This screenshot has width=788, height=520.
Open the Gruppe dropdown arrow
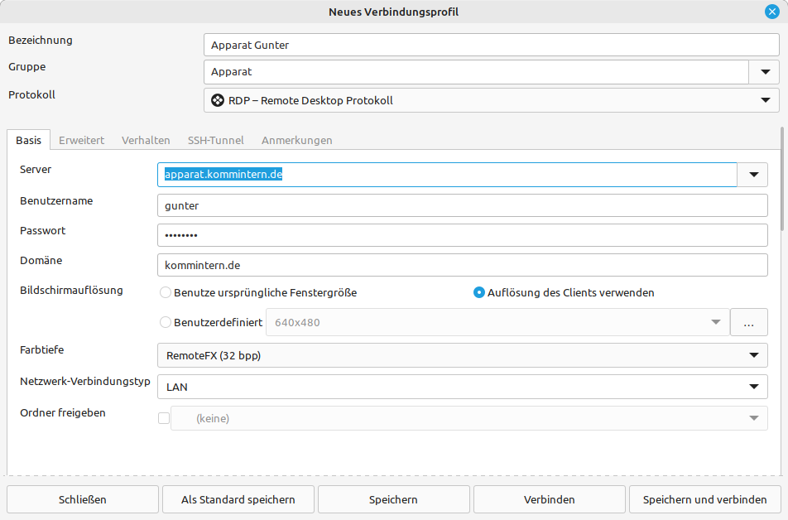tap(764, 72)
